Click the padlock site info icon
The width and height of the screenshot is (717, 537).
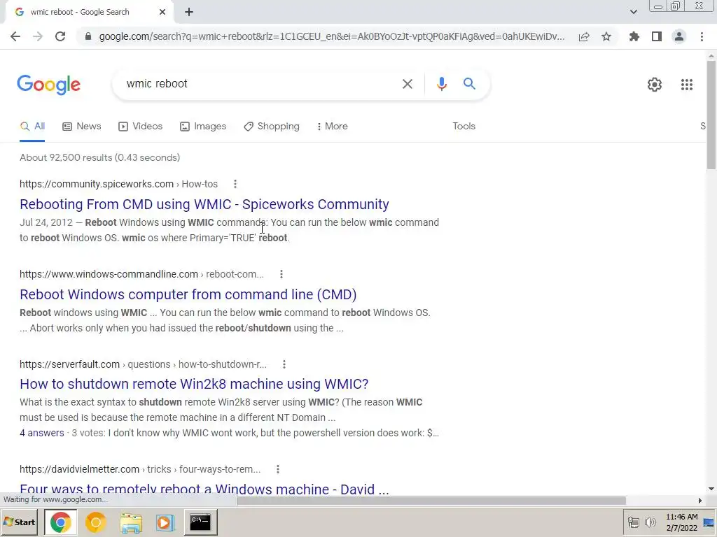(88, 36)
